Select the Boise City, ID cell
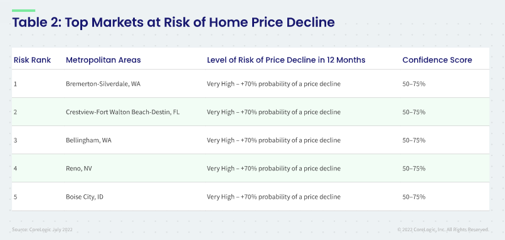Screen dimensions: 505x240 click(x=85, y=197)
